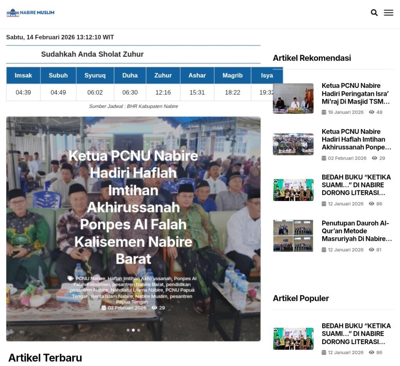Select the Magrib column in the prayer table

232,75
